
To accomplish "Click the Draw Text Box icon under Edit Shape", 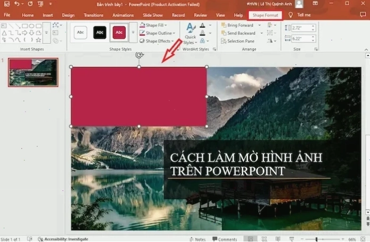I will 55,33.
